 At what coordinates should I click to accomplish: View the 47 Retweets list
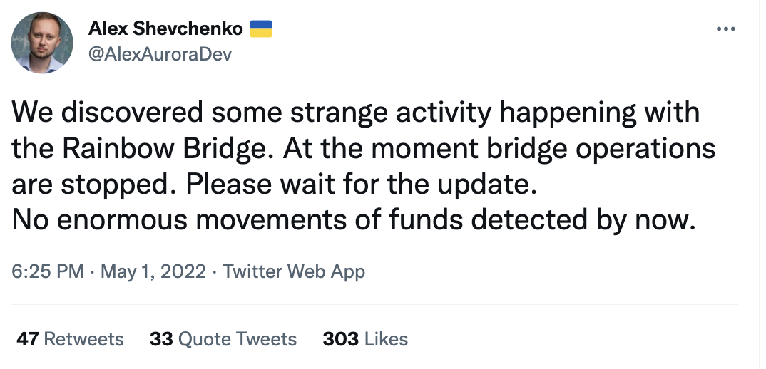70,339
